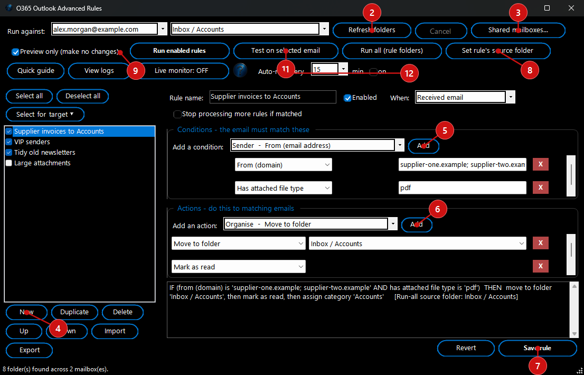The image size is (584, 375).
Task: Uncheck the VIP senders rule checkbox
Action: 9,142
